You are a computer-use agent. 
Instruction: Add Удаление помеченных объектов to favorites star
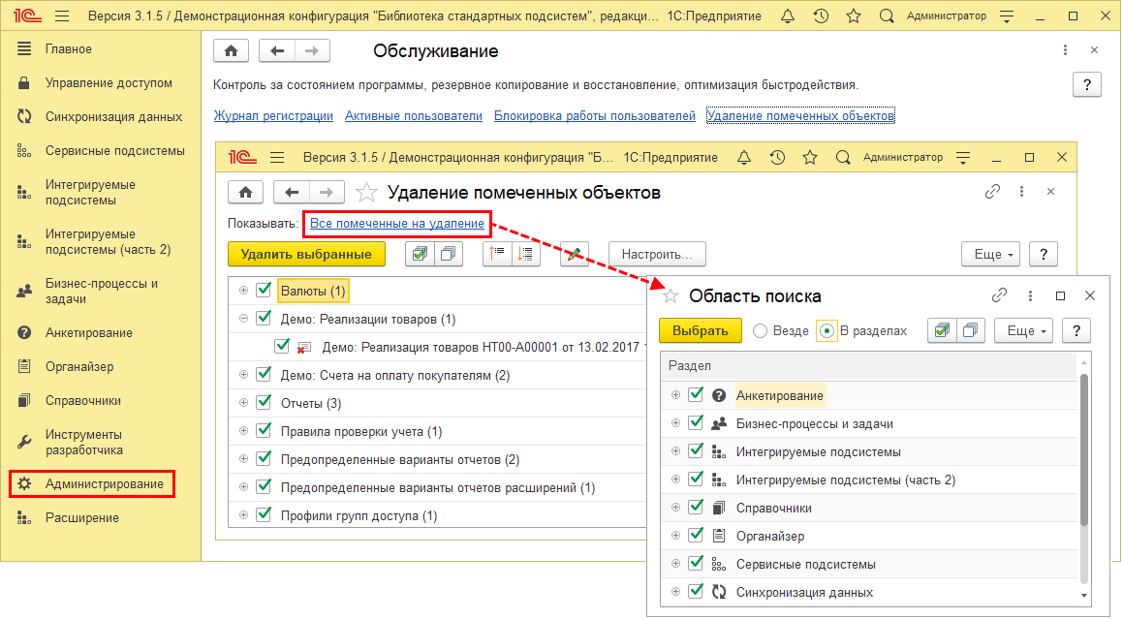coord(366,192)
